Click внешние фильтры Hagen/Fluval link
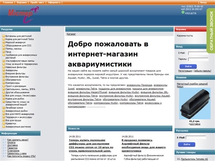Viewport: 215px width, 161px height. point(87,92)
